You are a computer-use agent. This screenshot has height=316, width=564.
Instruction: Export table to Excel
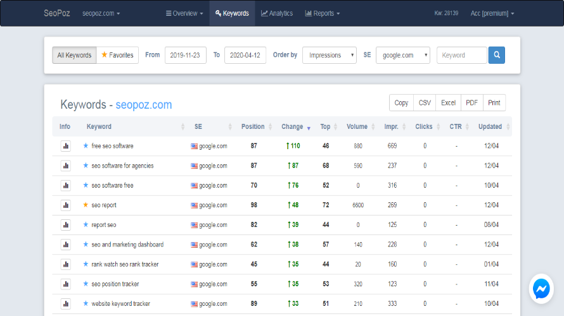(448, 102)
